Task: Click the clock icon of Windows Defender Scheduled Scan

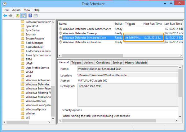Action: click(x=61, y=38)
